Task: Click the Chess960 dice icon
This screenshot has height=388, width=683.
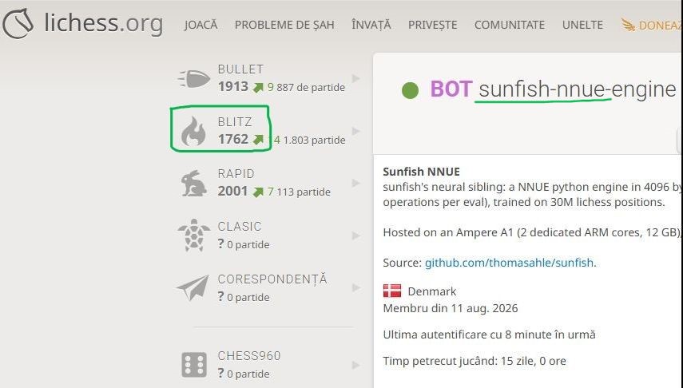Action: point(194,364)
